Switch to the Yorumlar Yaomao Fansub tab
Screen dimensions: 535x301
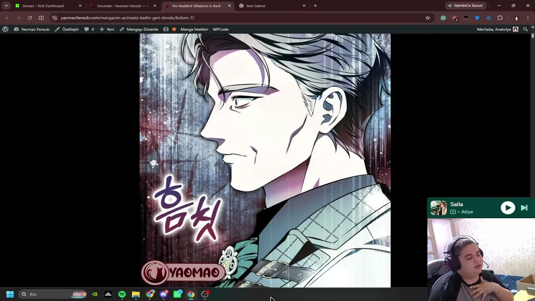tap(123, 6)
